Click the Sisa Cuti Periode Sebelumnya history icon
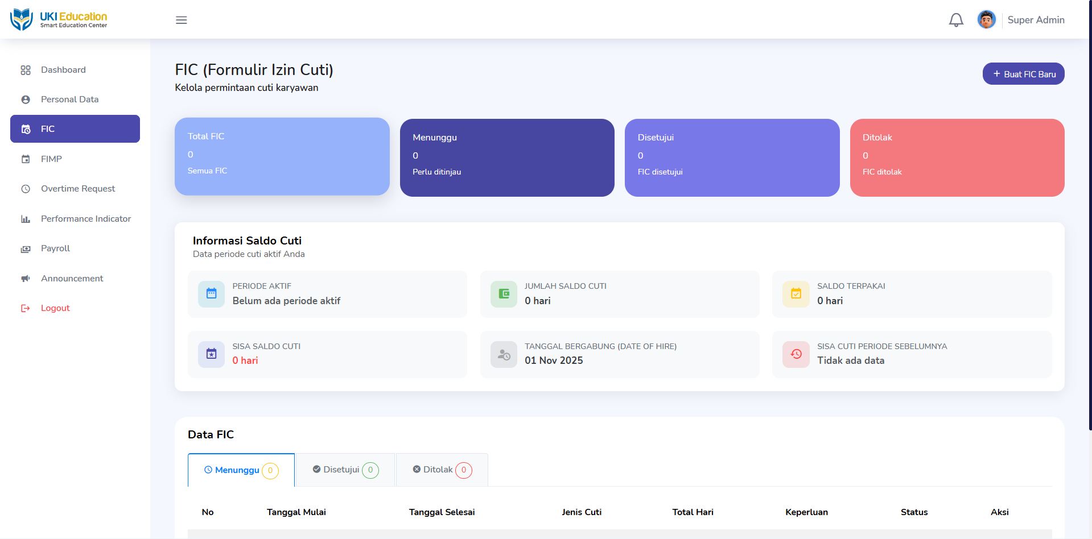The image size is (1092, 539). pyautogui.click(x=796, y=354)
